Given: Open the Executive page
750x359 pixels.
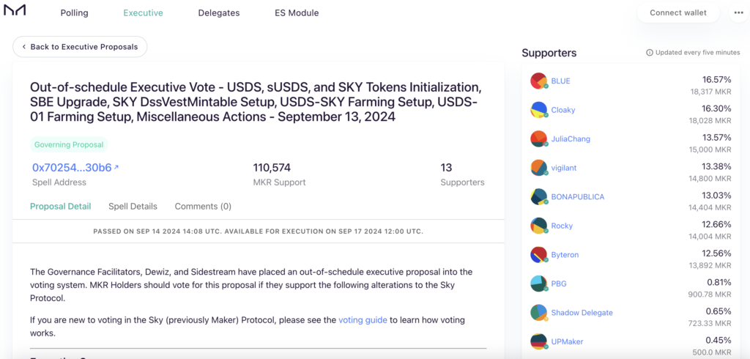Looking at the screenshot, I should point(143,13).
